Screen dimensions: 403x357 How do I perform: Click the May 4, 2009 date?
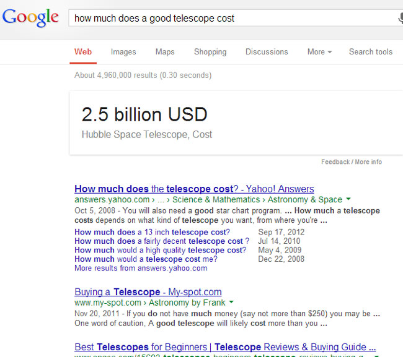pyautogui.click(x=280, y=250)
